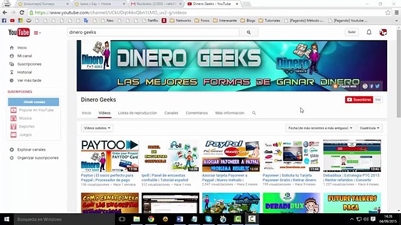
Task: Open File Explorer from taskbar
Action: tap(137, 219)
